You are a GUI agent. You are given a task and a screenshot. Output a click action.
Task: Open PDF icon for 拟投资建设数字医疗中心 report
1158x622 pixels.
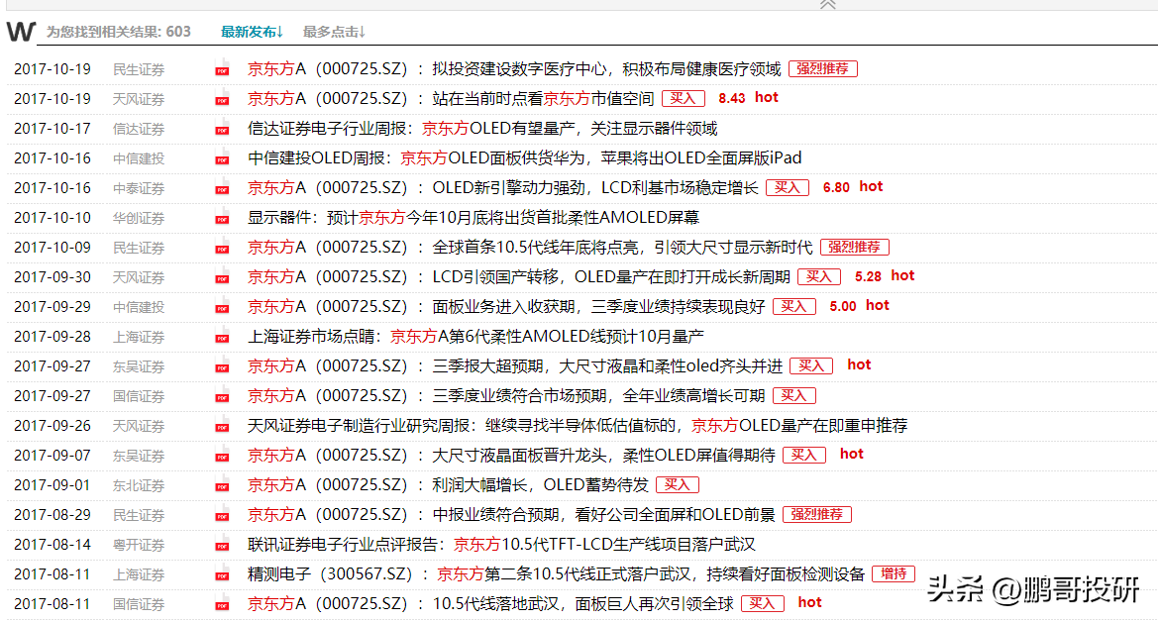tap(222, 69)
